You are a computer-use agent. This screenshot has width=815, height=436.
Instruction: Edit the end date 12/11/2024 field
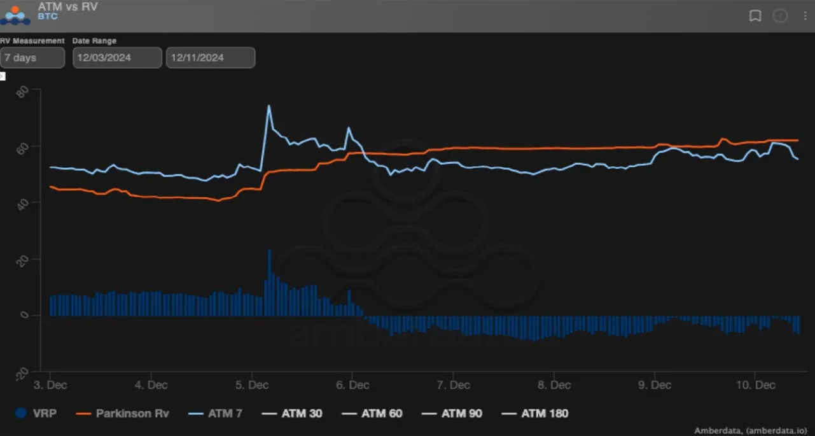point(211,57)
